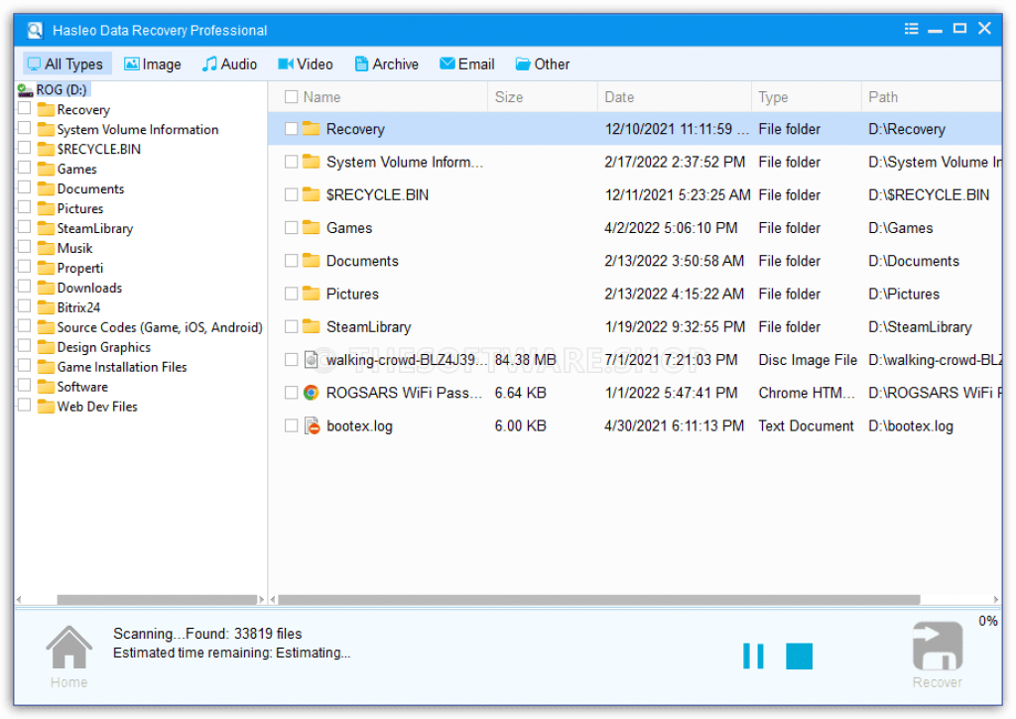Filter by Archive files

click(x=387, y=64)
